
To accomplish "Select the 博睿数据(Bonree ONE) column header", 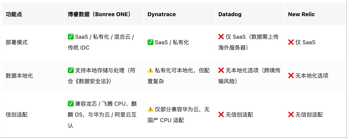I will (x=99, y=14).
